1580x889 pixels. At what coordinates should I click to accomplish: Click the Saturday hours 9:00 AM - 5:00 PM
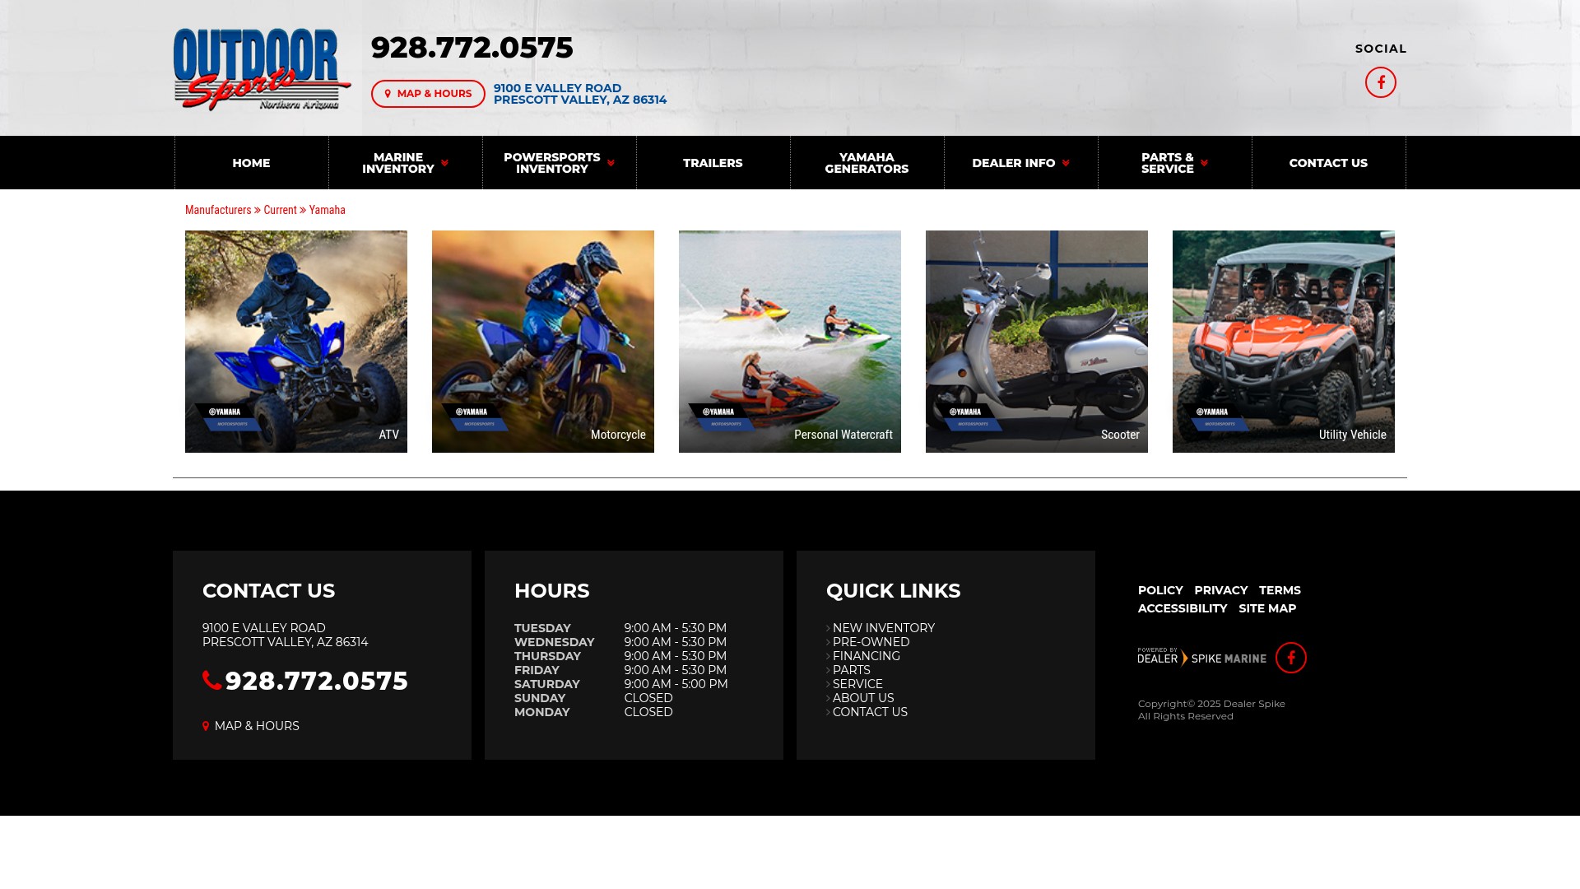[676, 684]
